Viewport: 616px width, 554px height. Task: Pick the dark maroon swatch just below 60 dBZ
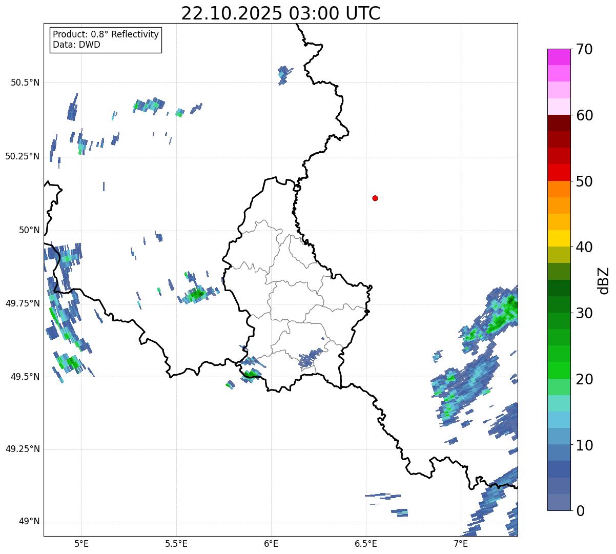[x=559, y=123]
